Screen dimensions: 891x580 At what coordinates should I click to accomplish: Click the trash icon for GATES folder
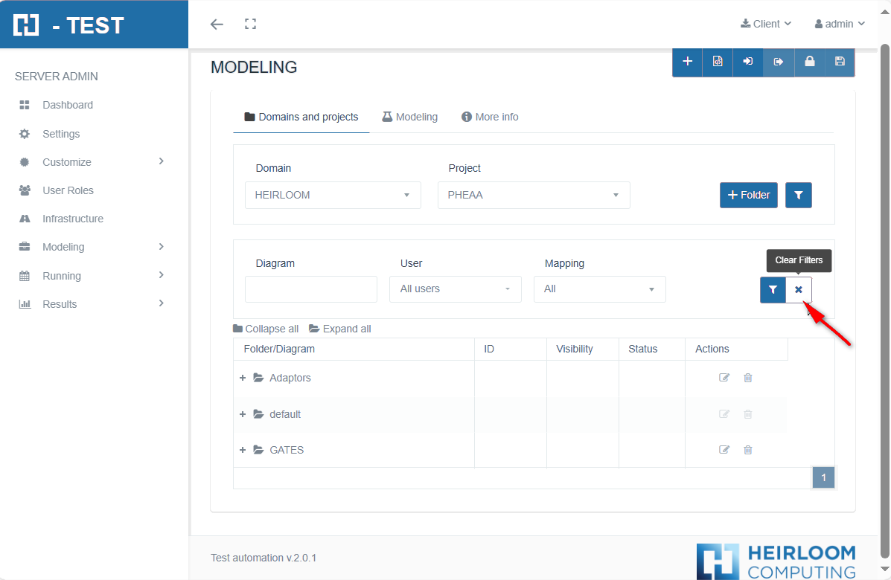coord(748,450)
